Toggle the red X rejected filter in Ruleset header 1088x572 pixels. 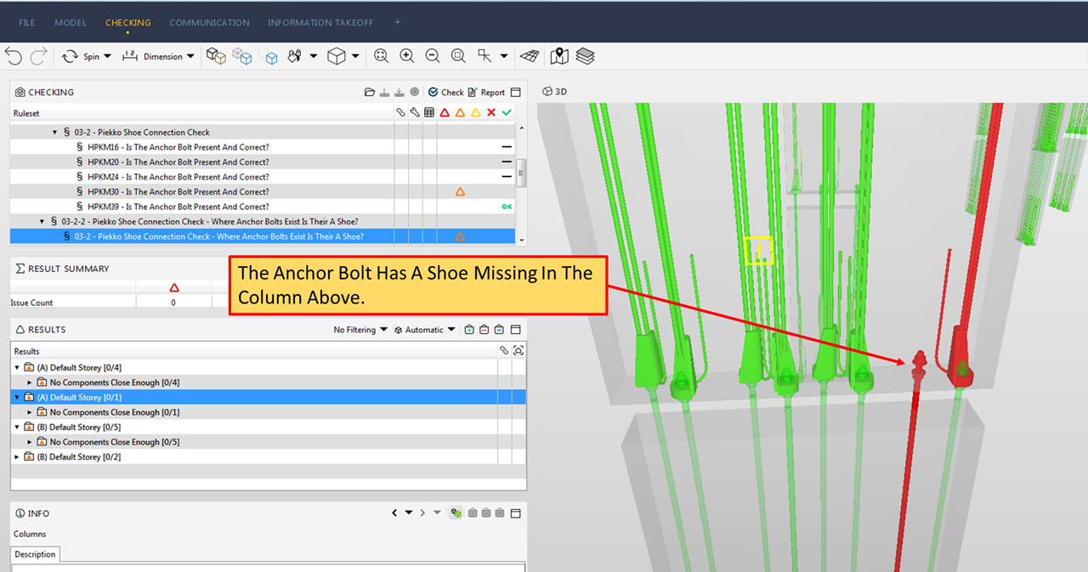[491, 113]
